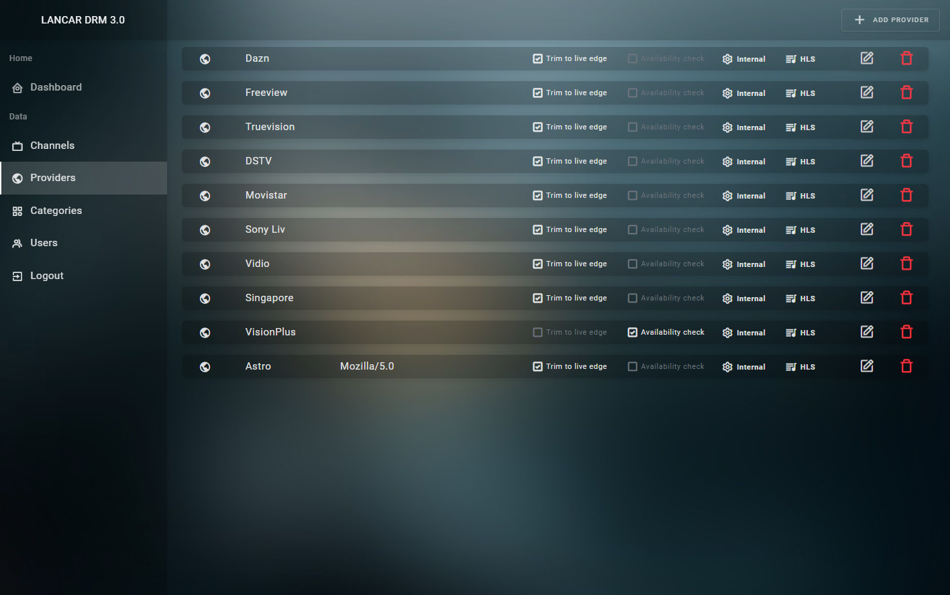Viewport: 950px width, 595px height.
Task: Click the globe icon beside Dazn
Action: coord(205,59)
